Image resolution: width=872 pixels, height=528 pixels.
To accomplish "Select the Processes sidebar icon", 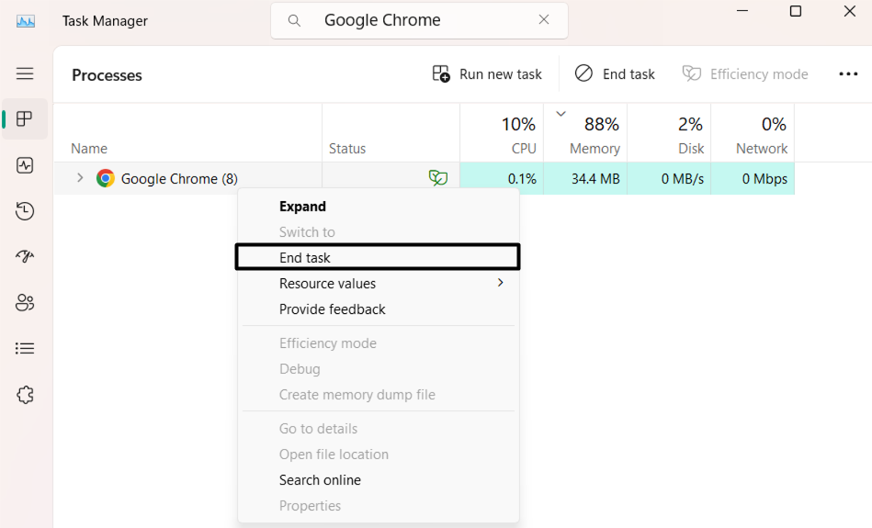I will point(25,119).
